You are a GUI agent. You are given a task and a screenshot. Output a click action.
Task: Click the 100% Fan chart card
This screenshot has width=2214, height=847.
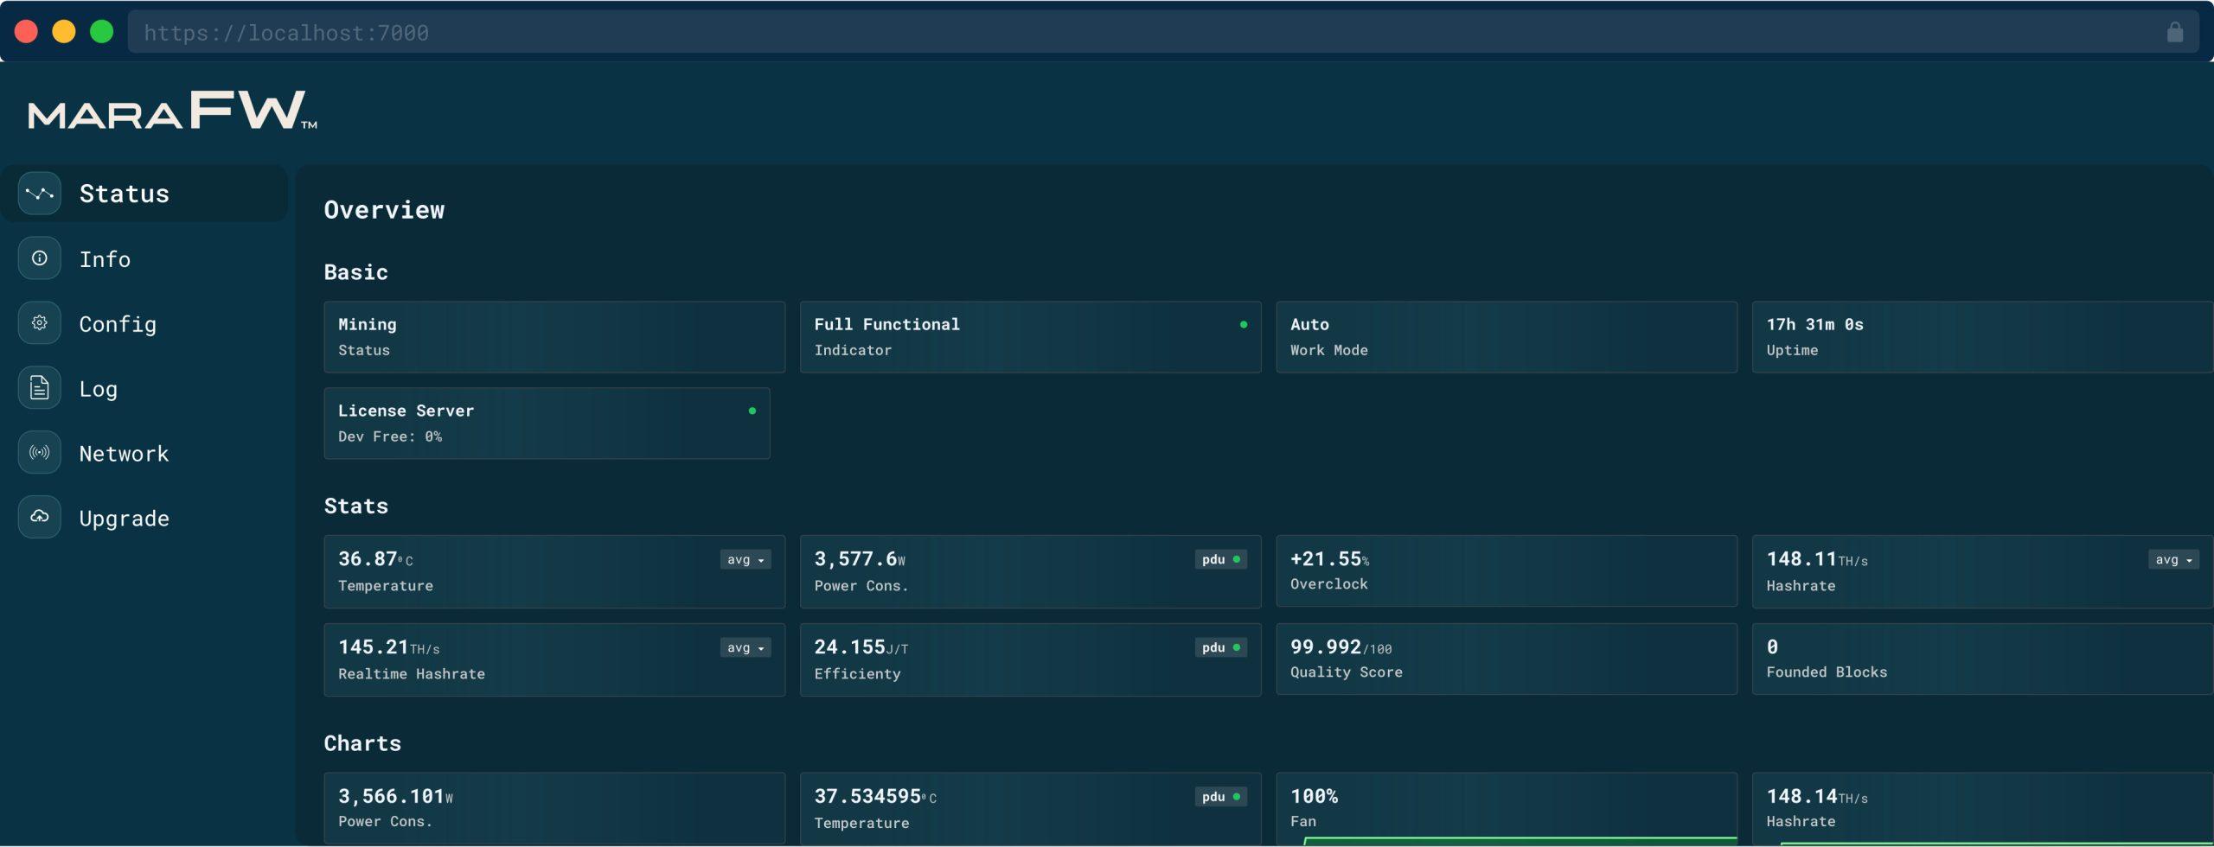coord(1507,808)
